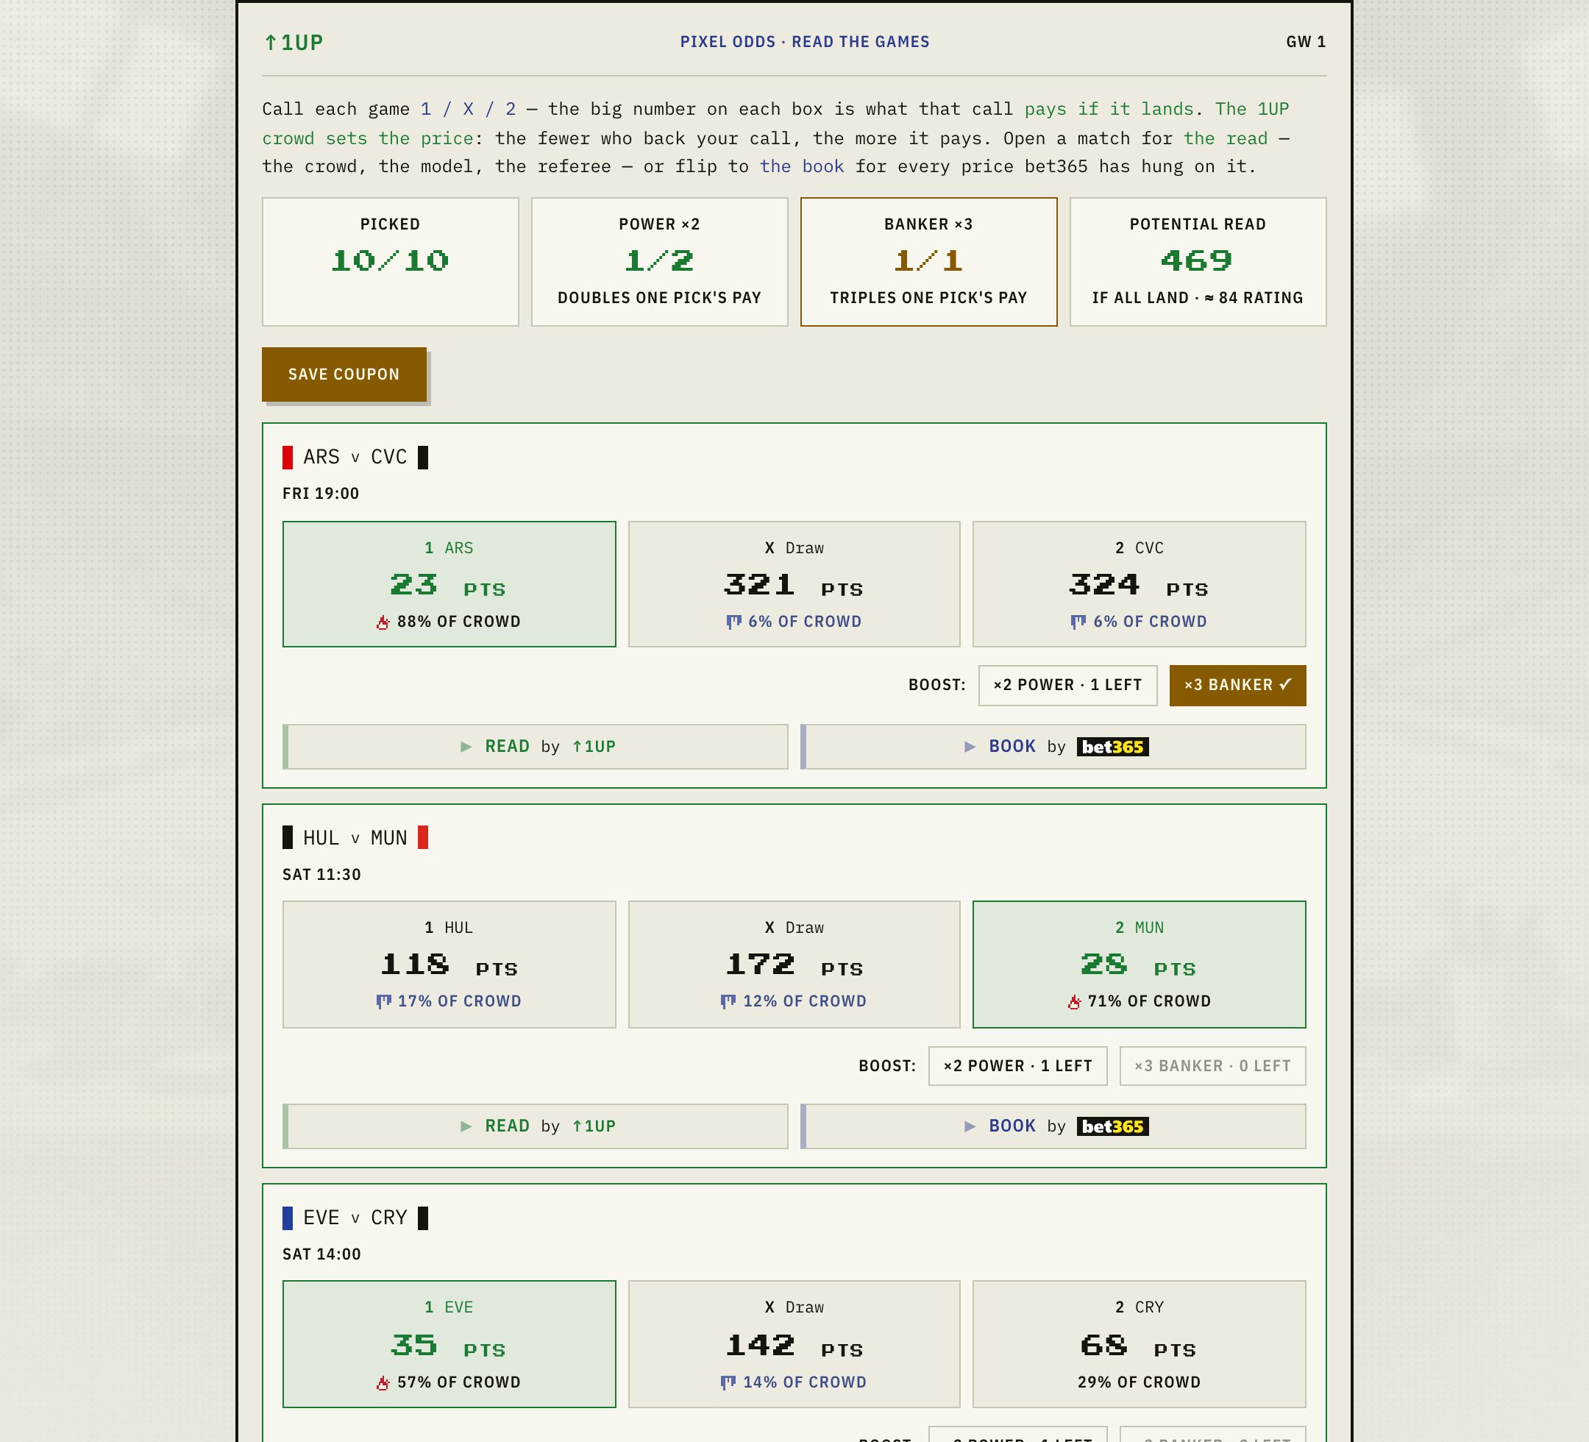The image size is (1589, 1442).
Task: Click the EVE blue team flag
Action: click(x=288, y=1218)
